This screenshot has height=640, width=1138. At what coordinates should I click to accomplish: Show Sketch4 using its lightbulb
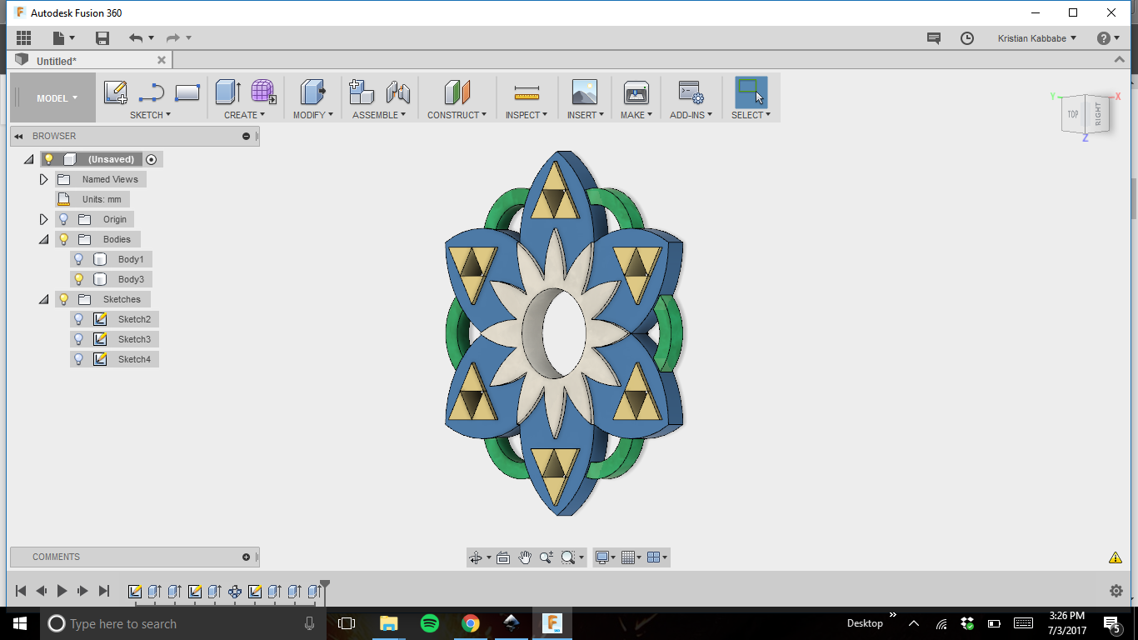(x=78, y=359)
